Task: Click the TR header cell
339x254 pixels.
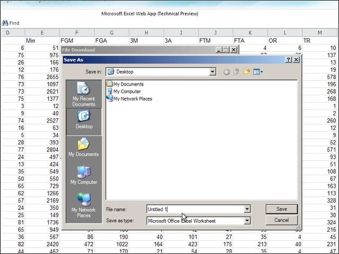Action: pyautogui.click(x=320, y=41)
